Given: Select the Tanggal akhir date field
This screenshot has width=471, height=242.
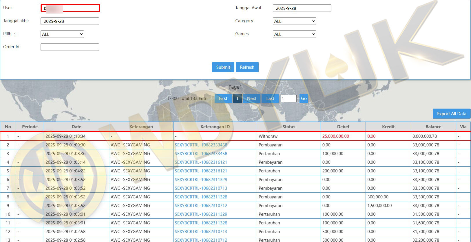Looking at the screenshot, I should click(70, 21).
